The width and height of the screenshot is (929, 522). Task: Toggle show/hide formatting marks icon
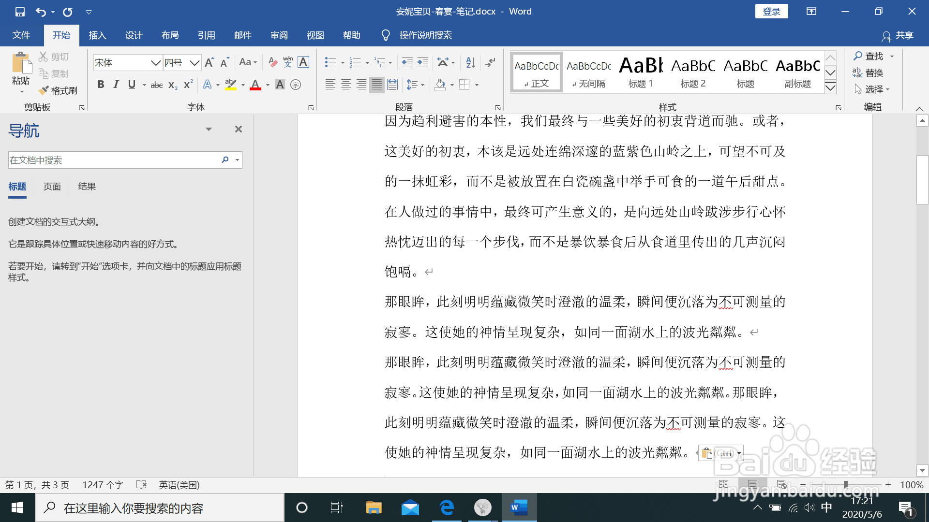click(x=490, y=62)
